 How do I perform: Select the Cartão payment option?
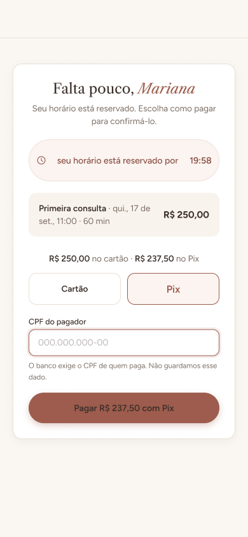pos(74,289)
